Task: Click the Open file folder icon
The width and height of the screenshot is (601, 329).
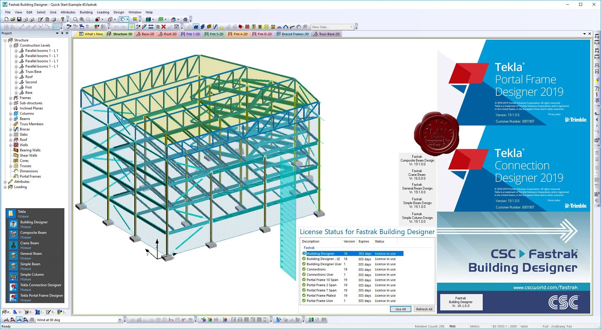Action: (13, 19)
